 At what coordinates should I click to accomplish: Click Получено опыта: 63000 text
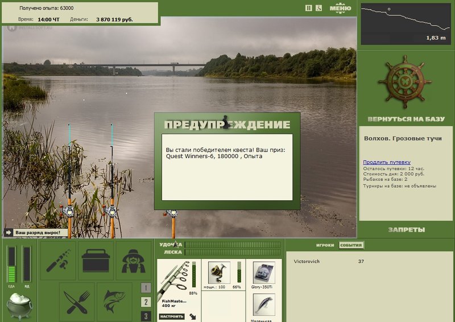click(x=46, y=8)
